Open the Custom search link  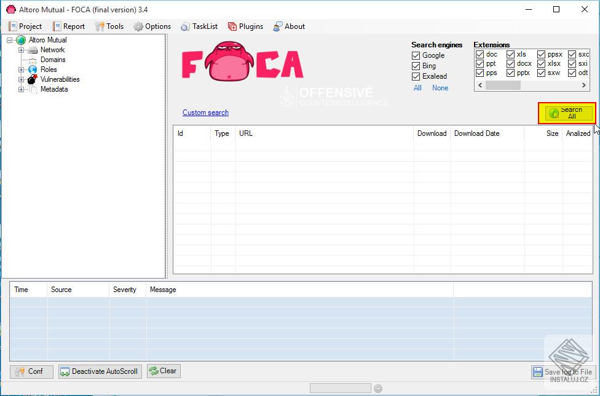point(205,113)
